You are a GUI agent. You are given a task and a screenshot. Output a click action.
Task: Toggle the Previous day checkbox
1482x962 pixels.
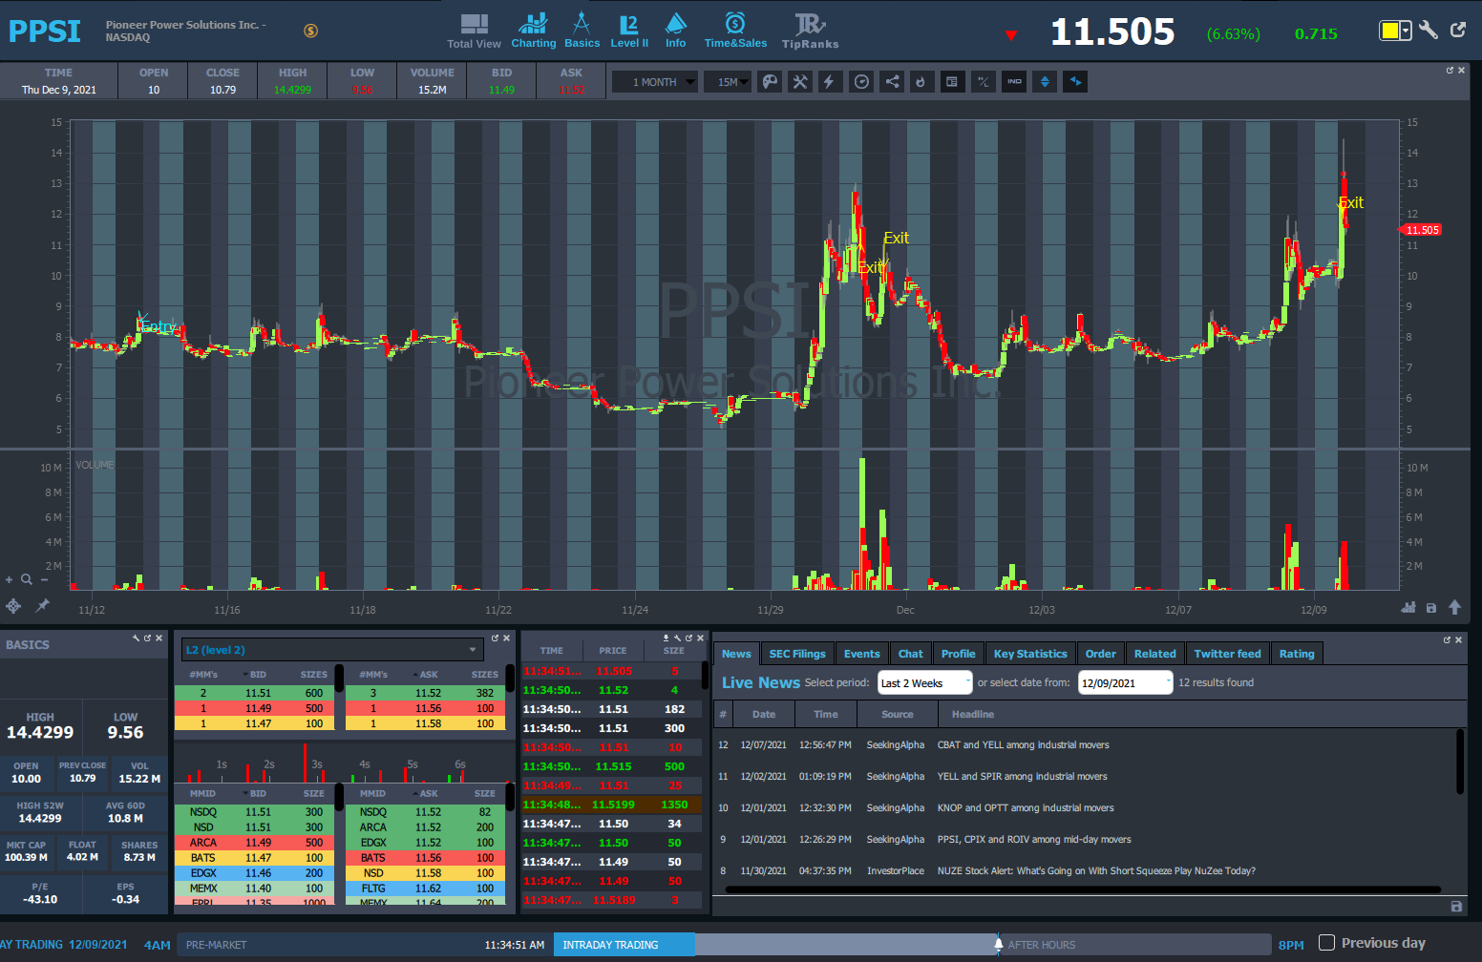pos(1326,943)
